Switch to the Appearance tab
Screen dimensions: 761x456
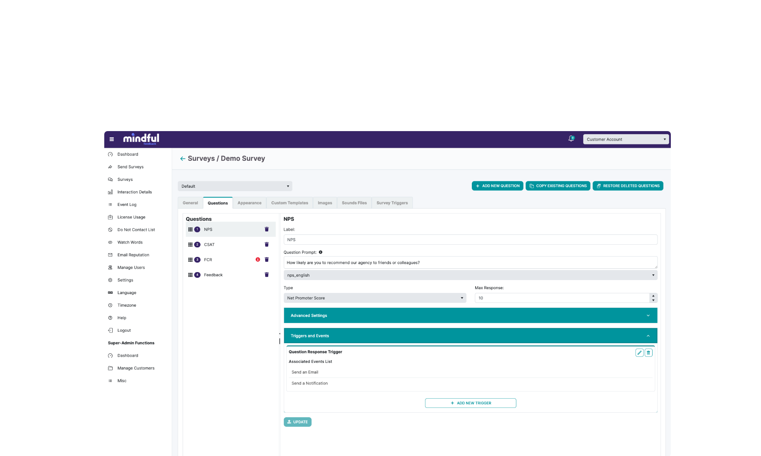(249, 203)
